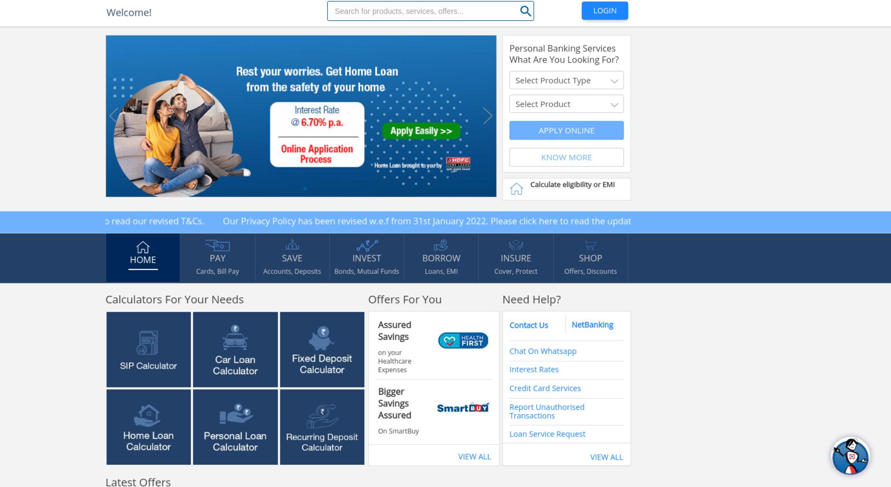Click the house icon beside Calculate eligibility
891x487 pixels.
tap(517, 189)
